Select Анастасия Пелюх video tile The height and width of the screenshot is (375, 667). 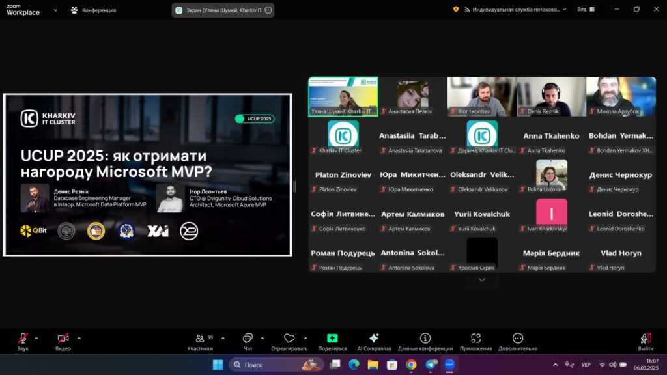point(412,96)
